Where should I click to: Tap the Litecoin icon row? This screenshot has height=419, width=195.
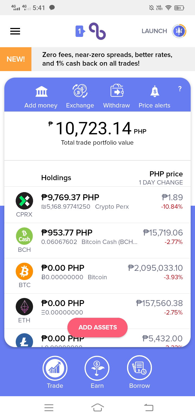97,338
